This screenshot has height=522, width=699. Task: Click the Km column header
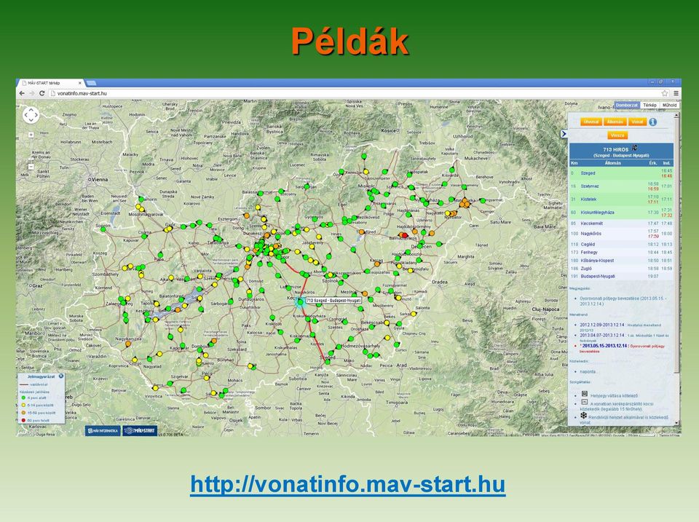pos(574,163)
